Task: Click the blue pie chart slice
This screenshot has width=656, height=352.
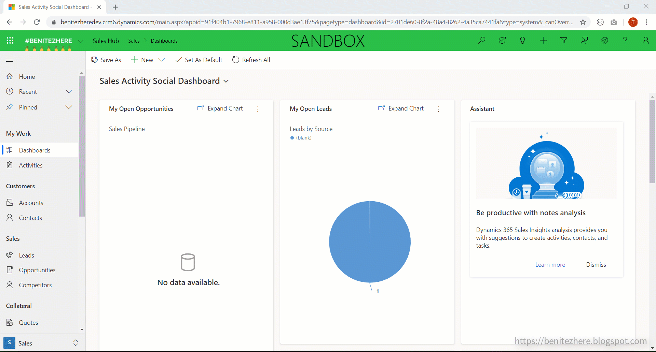Action: pyautogui.click(x=370, y=242)
